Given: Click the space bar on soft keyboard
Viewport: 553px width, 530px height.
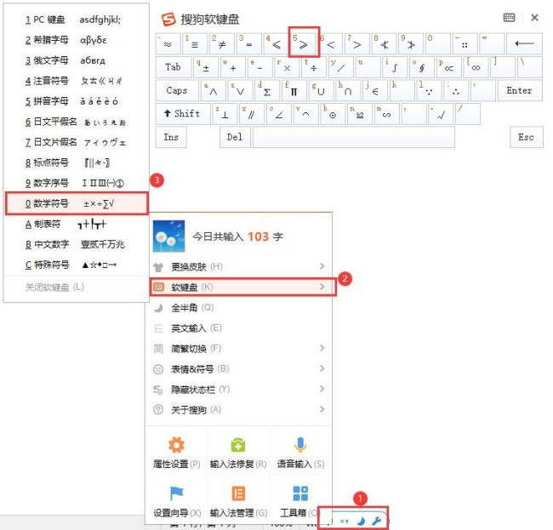Looking at the screenshot, I should tap(353, 137).
